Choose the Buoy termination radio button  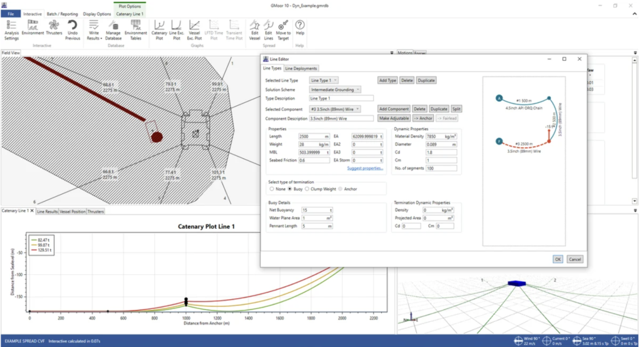(289, 189)
